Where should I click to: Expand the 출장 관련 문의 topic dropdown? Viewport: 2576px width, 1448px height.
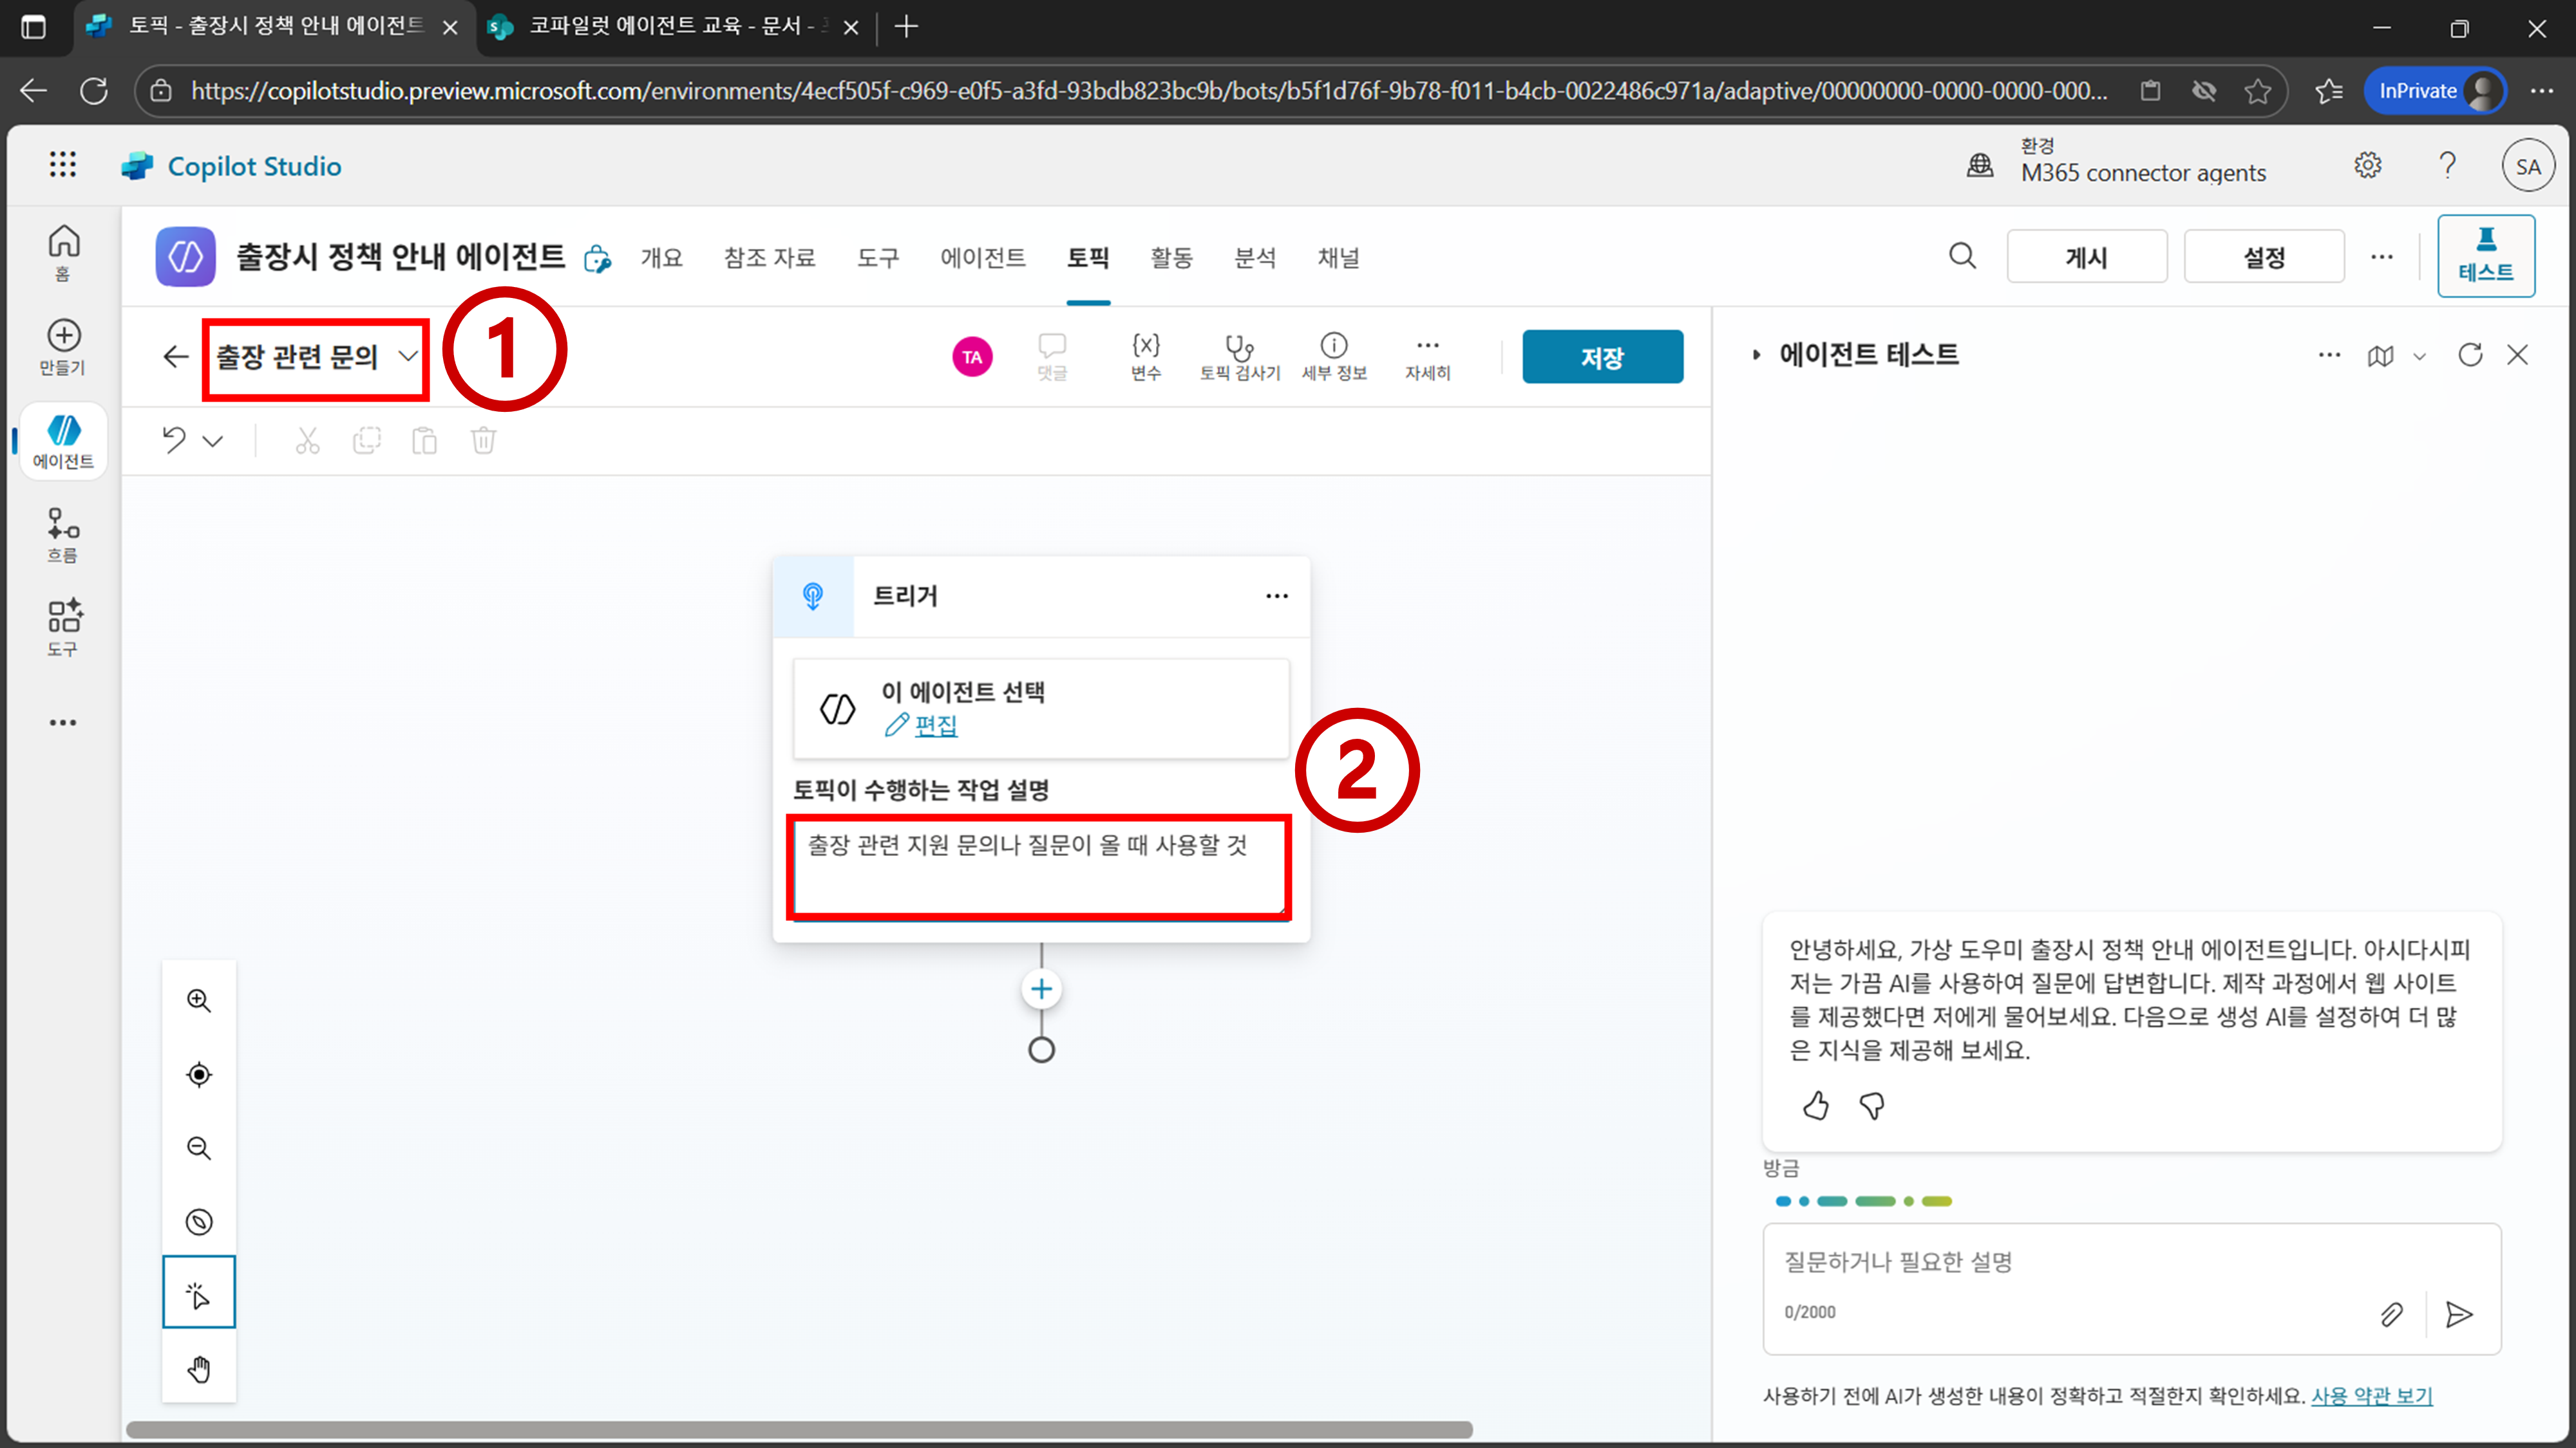coord(407,356)
